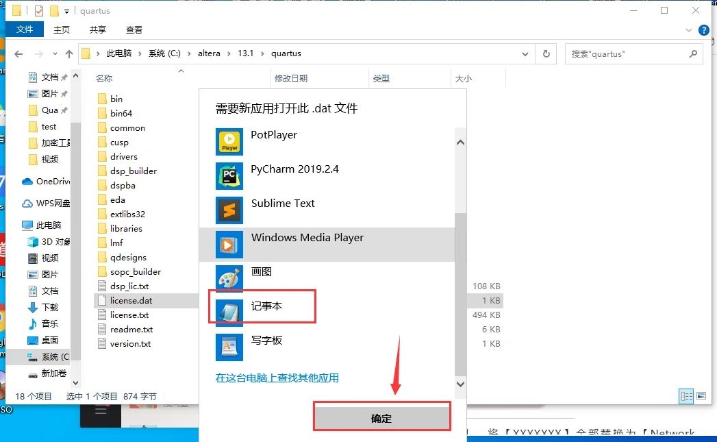Select the Windows Media Player icon

pyautogui.click(x=229, y=245)
